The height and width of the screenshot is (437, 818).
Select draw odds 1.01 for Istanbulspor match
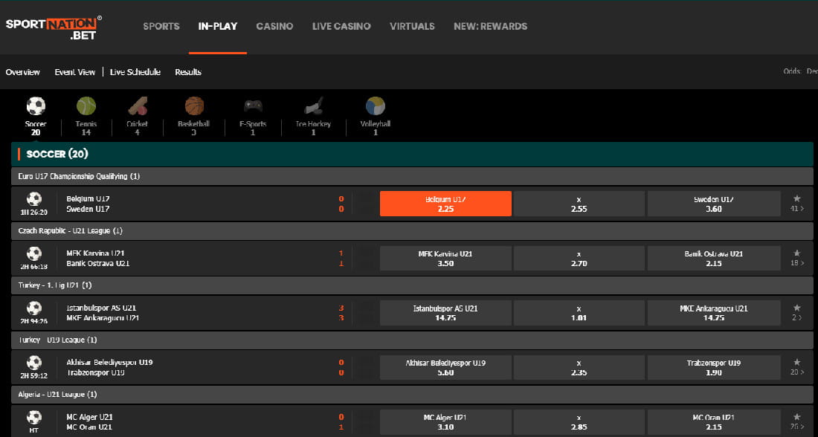579,313
